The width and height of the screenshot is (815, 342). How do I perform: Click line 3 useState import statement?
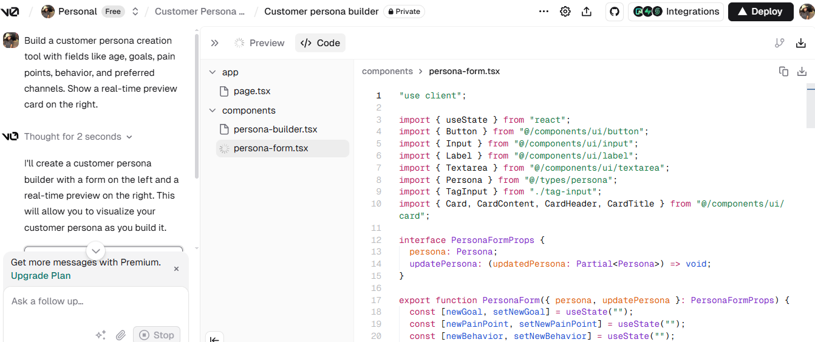pyautogui.click(x=485, y=120)
